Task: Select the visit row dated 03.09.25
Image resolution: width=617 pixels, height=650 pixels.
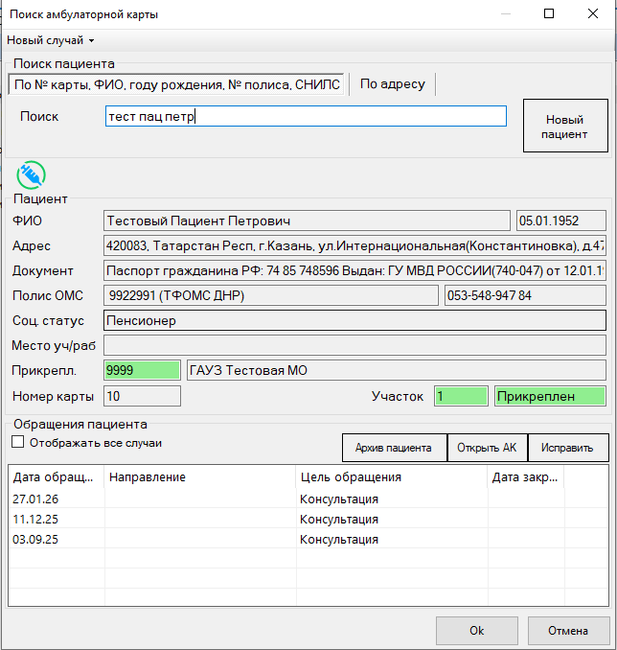Action: coord(308,540)
